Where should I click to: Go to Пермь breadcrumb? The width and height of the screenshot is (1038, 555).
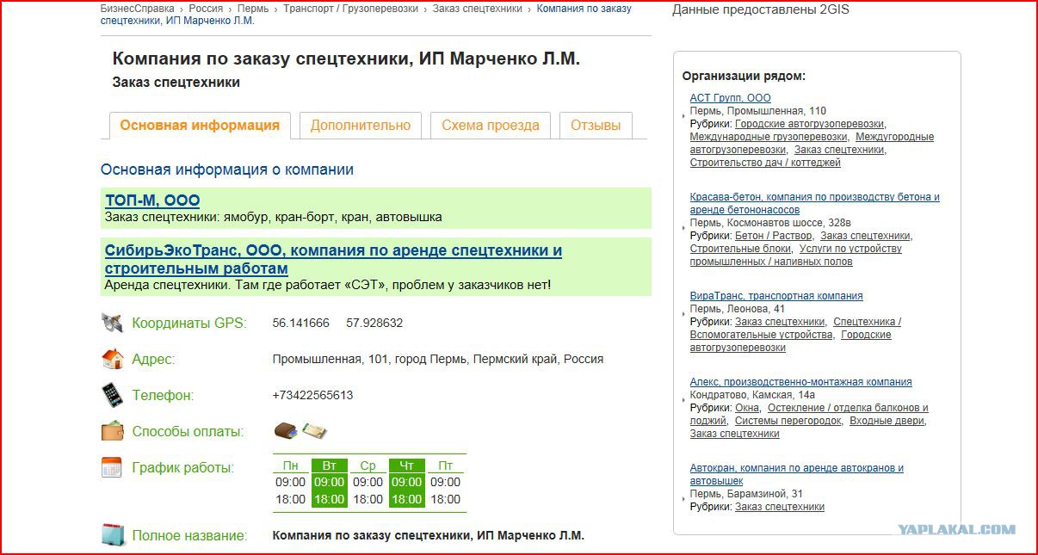(x=253, y=9)
